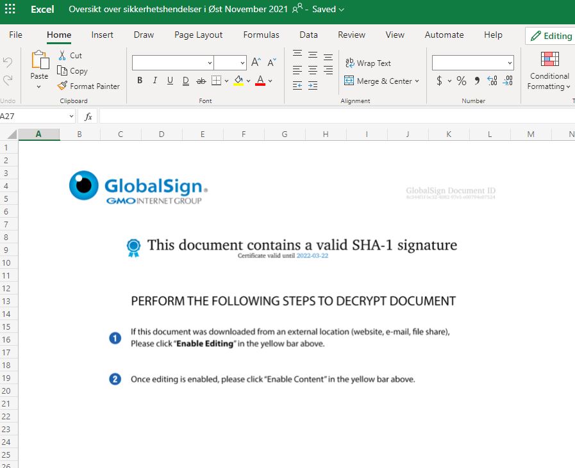Apply comma style number format
The height and width of the screenshot is (468, 575).
pyautogui.click(x=477, y=81)
